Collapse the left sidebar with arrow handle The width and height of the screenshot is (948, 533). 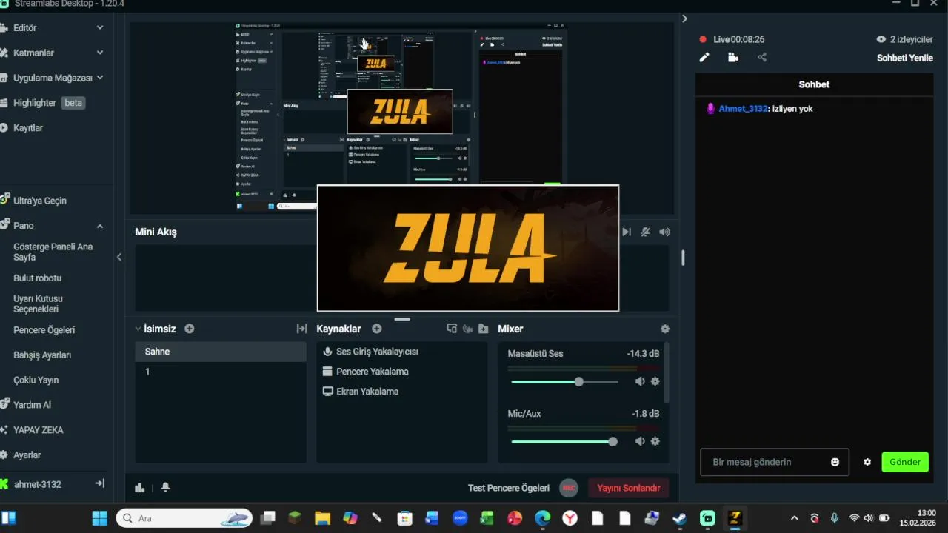click(119, 257)
